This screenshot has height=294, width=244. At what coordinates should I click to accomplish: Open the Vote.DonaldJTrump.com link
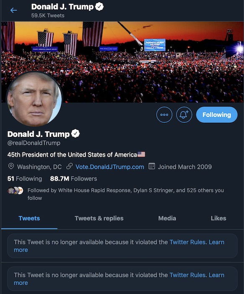point(110,167)
